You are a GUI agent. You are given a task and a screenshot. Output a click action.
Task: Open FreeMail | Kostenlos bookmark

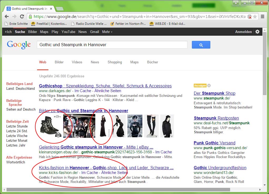coord(49,24)
